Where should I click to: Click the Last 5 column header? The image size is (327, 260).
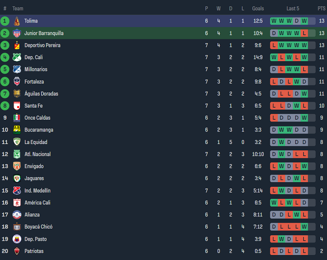(293, 8)
